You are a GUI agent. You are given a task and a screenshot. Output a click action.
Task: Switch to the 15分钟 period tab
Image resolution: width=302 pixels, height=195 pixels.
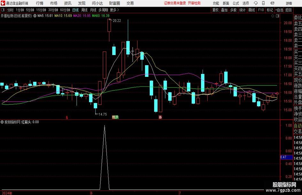(x=41, y=10)
